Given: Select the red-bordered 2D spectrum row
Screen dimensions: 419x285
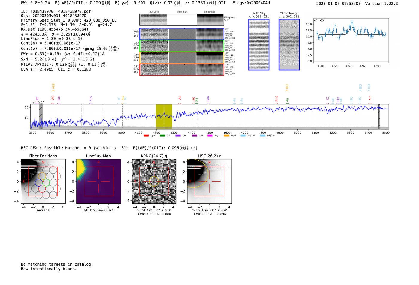Looking at the screenshot, I should click(182, 69).
